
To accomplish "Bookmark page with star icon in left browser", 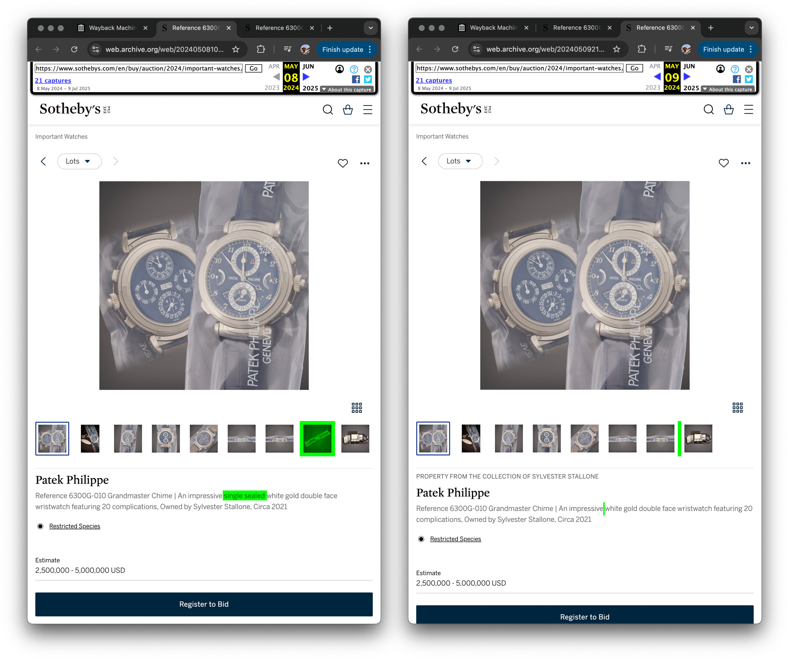I will (235, 50).
